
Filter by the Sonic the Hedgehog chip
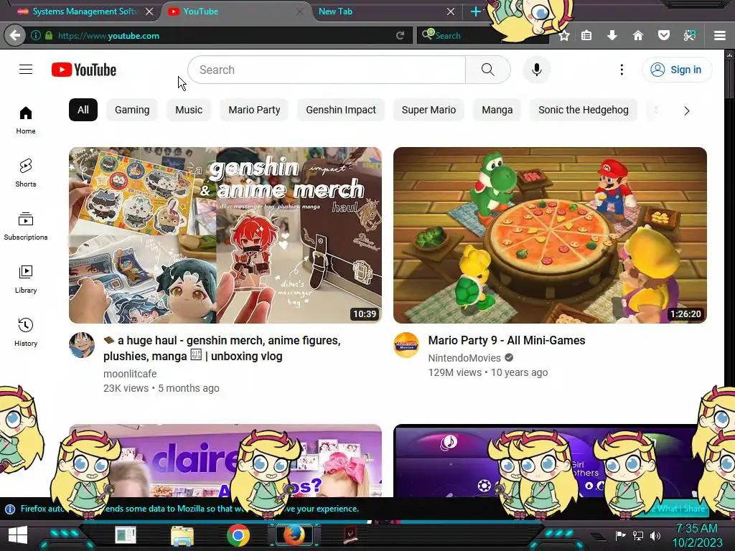click(x=583, y=110)
